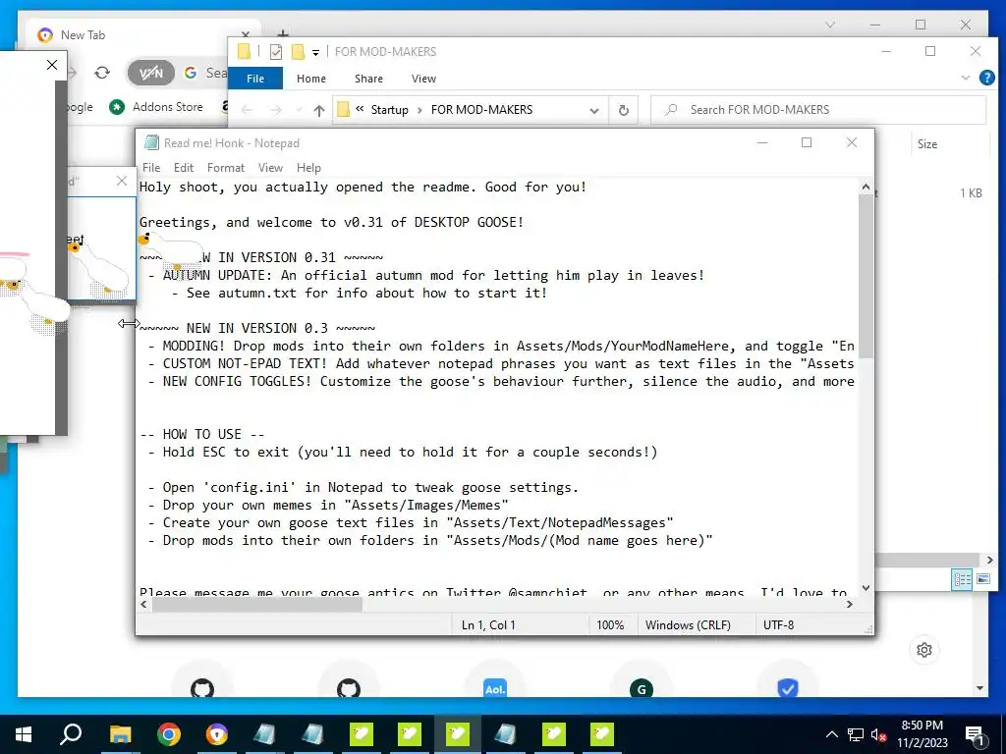1006x754 pixels.
Task: Click the muted volume icon in system tray
Action: (x=878, y=735)
